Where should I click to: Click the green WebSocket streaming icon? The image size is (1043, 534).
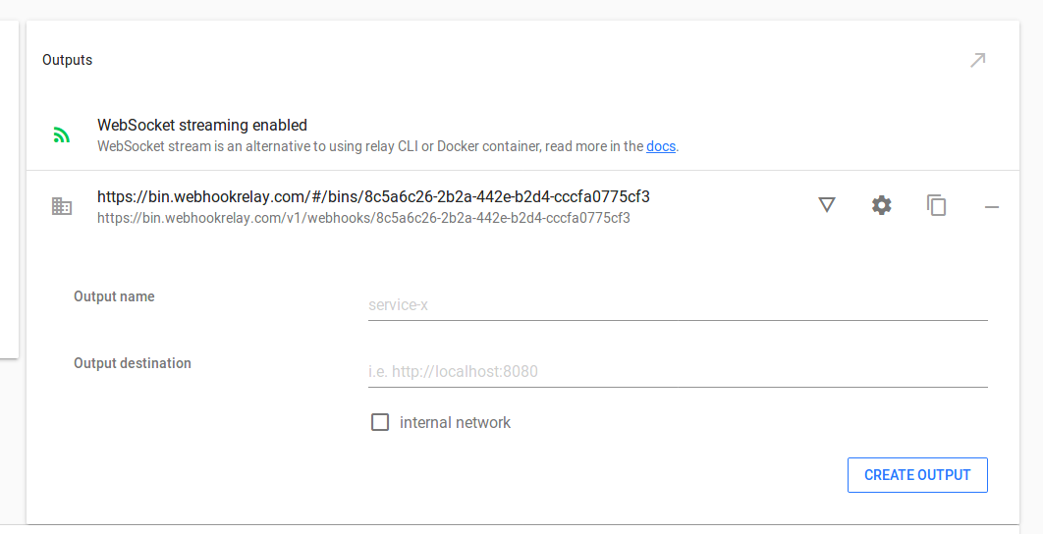tap(62, 135)
